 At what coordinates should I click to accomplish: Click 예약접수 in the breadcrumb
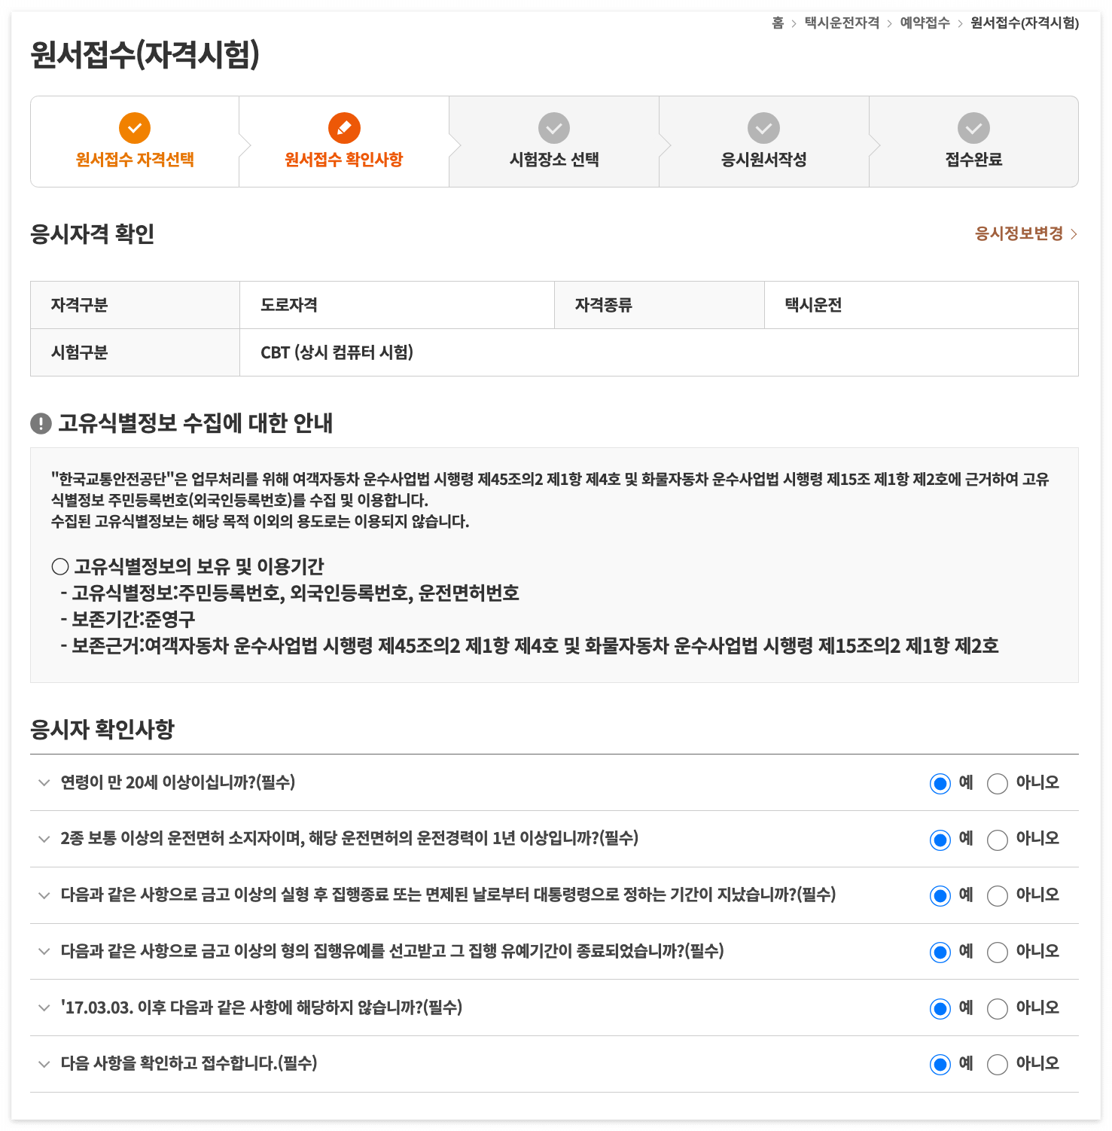point(925,23)
